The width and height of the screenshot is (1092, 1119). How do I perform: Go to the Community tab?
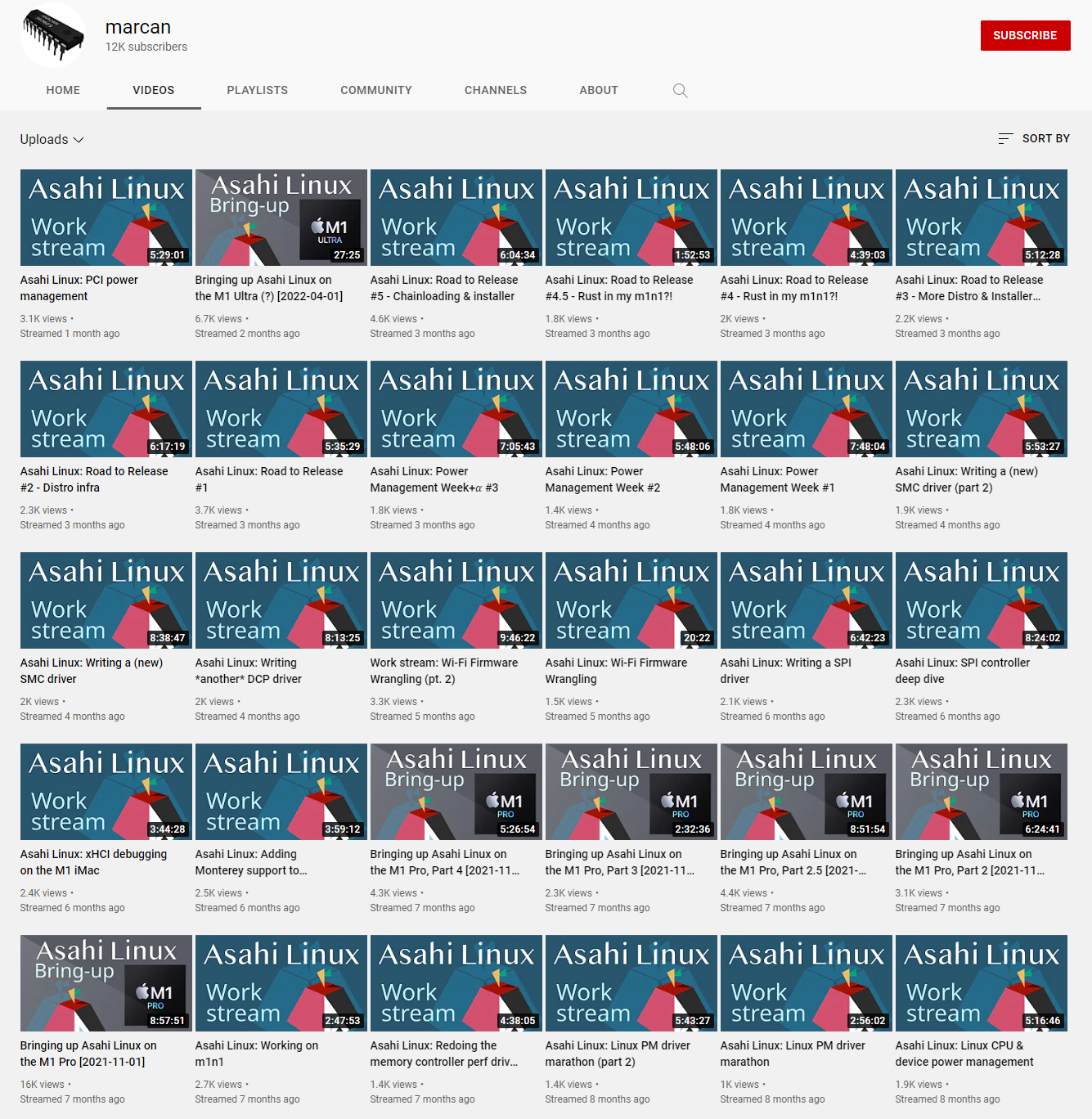(x=376, y=90)
